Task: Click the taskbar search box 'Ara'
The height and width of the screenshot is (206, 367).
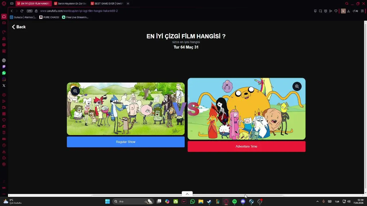Action: tap(133, 201)
